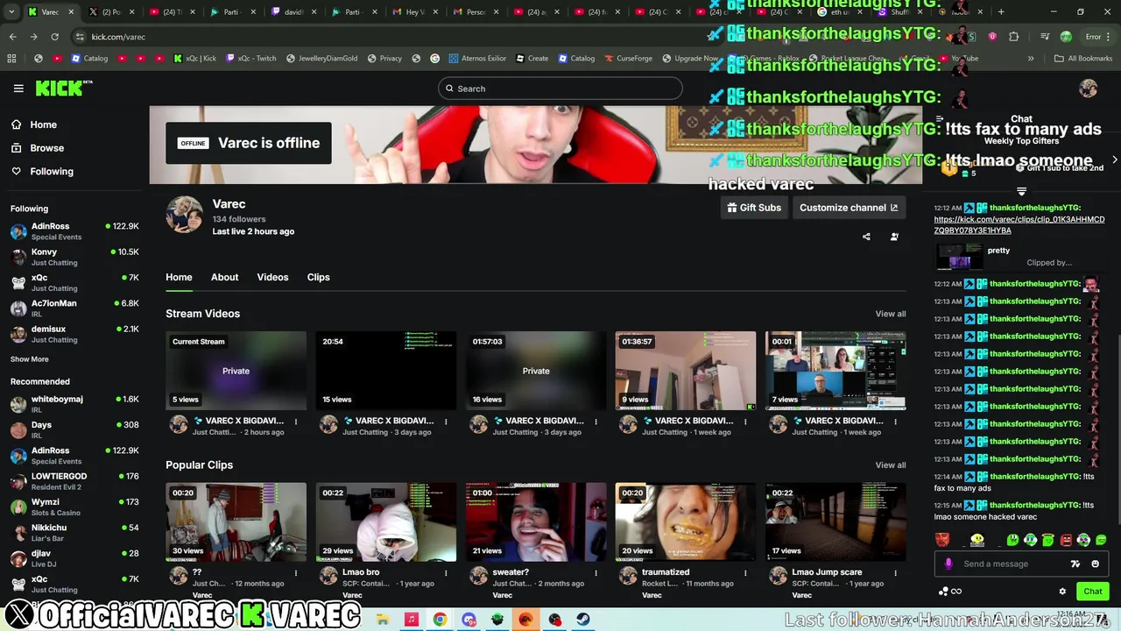Open the 01:36:57 stream video thumbnail
Viewport: 1121px width, 631px height.
pyautogui.click(x=685, y=371)
